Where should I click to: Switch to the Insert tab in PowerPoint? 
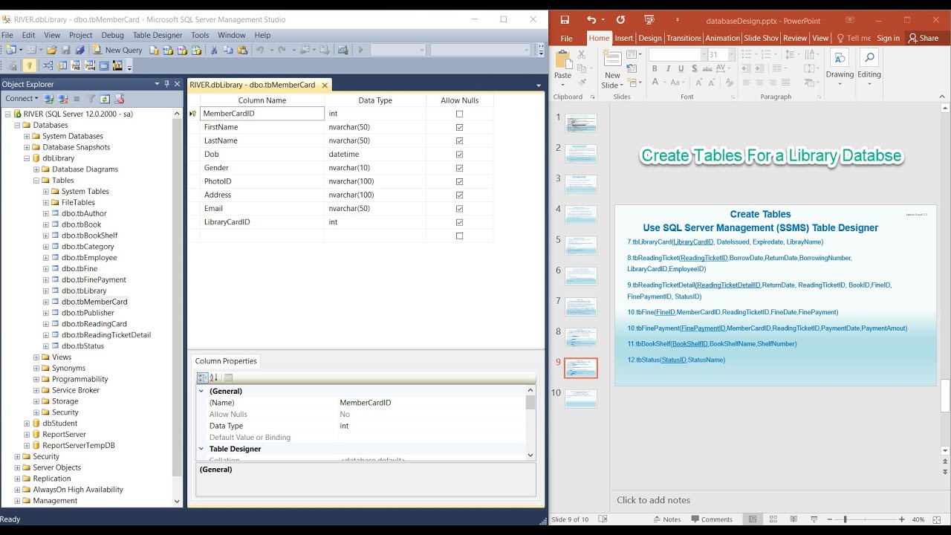coord(624,38)
